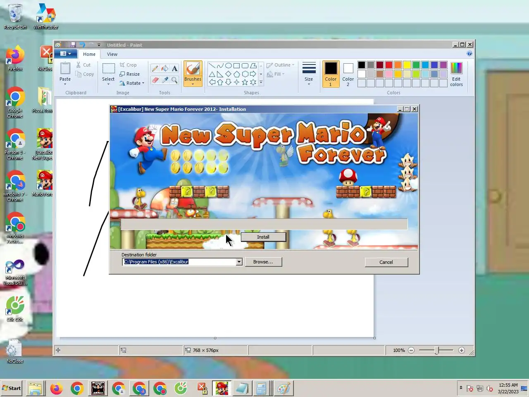This screenshot has width=529, height=397.
Task: Select the Eraser tool
Action: [x=155, y=80]
